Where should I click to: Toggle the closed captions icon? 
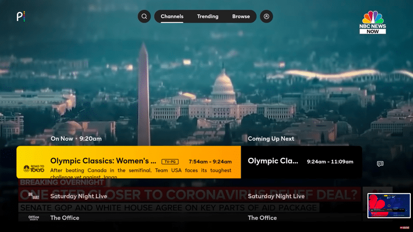(380, 164)
